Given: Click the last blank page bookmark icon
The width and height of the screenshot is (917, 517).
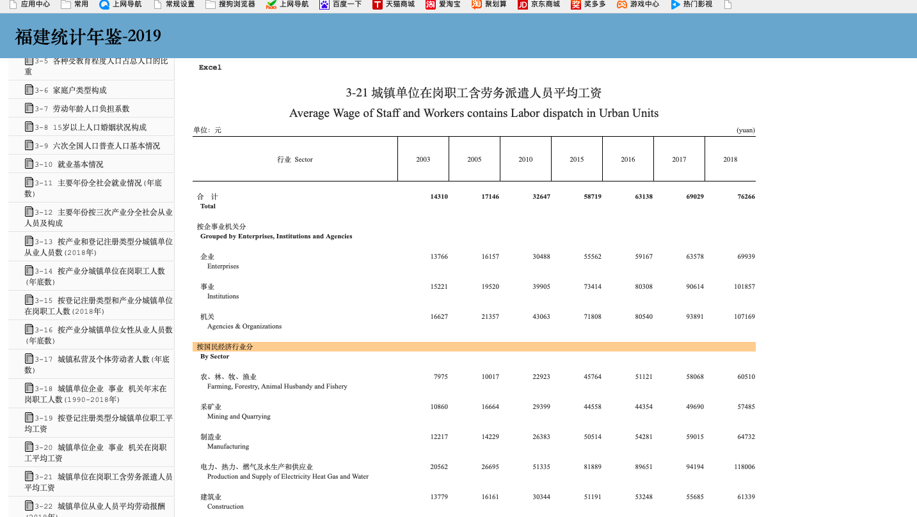Looking at the screenshot, I should point(728,4).
